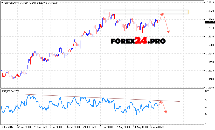Select the current price tag 1.17912
This screenshot has width=215, height=130.
coord(209,22)
